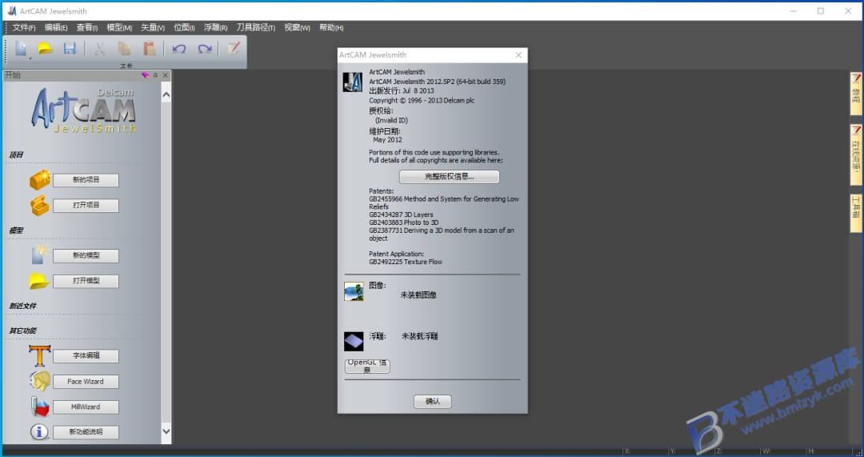
Task: Open the 文件(F) menu
Action: (24, 27)
